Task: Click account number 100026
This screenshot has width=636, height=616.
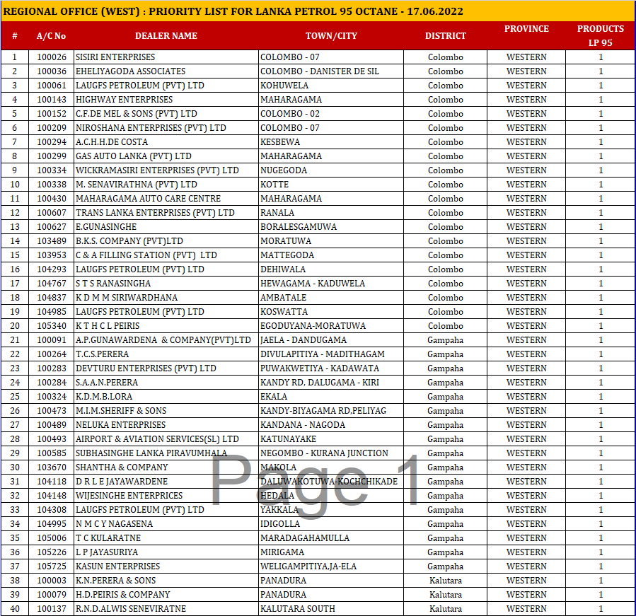Action: click(x=52, y=57)
